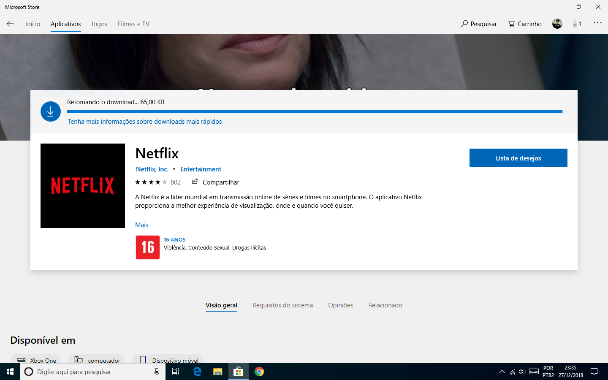This screenshot has width=608, height=380.
Task: Switch to the Jogos tab
Action: click(99, 24)
